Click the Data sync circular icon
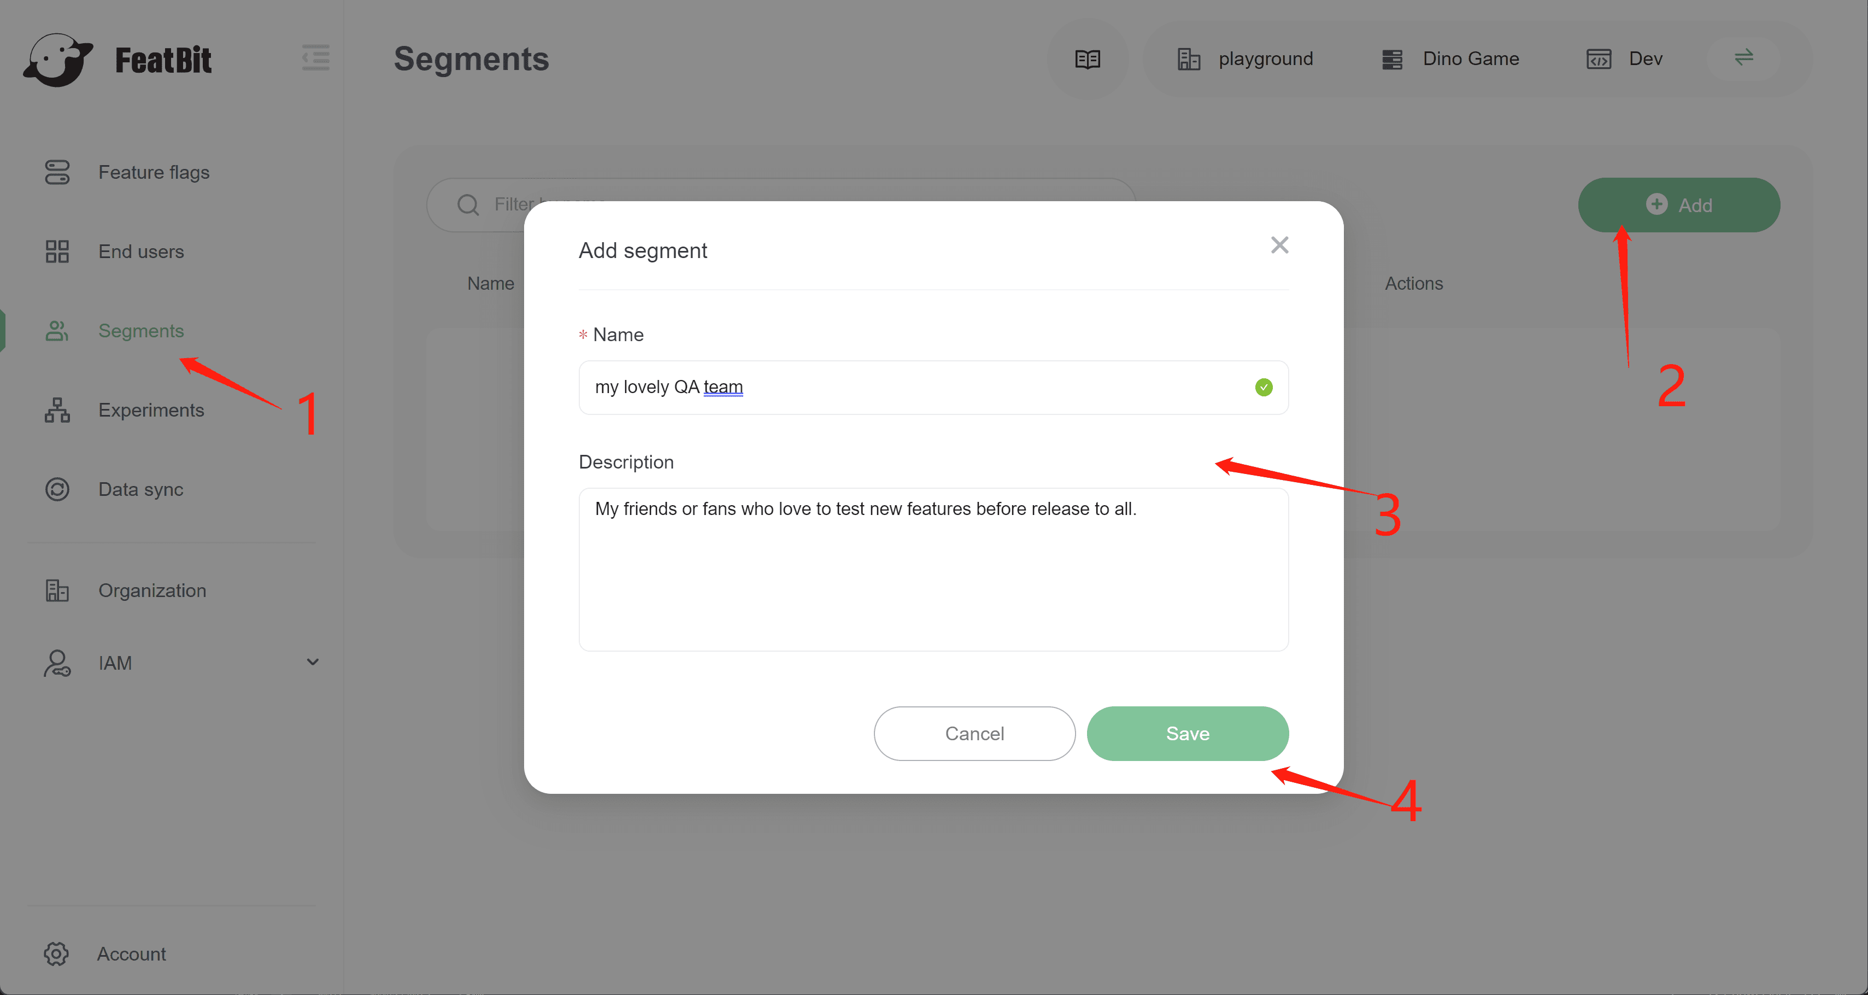Screen dimensions: 1868x995 56,489
